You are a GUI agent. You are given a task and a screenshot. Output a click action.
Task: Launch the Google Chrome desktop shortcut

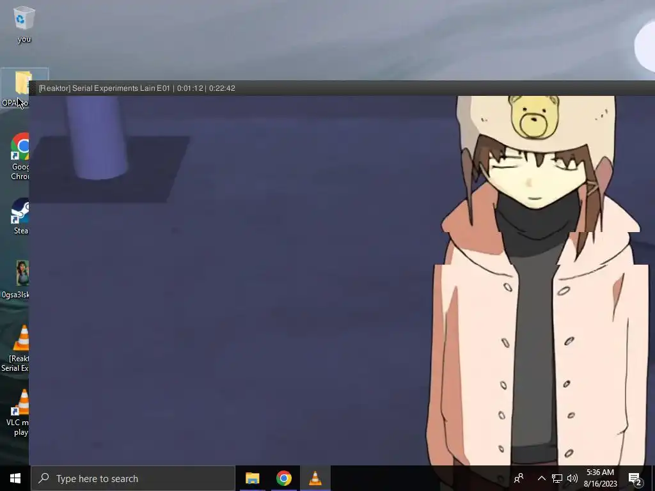click(20, 157)
